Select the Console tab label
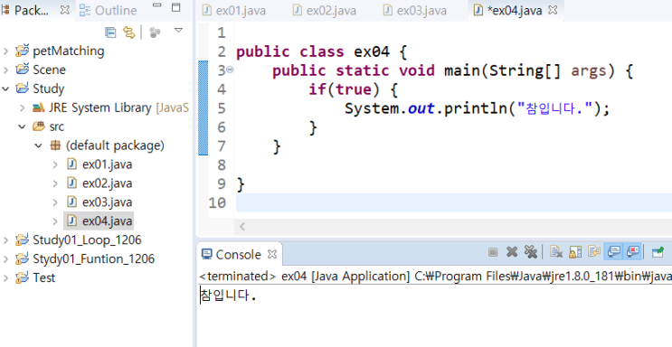 (x=238, y=255)
